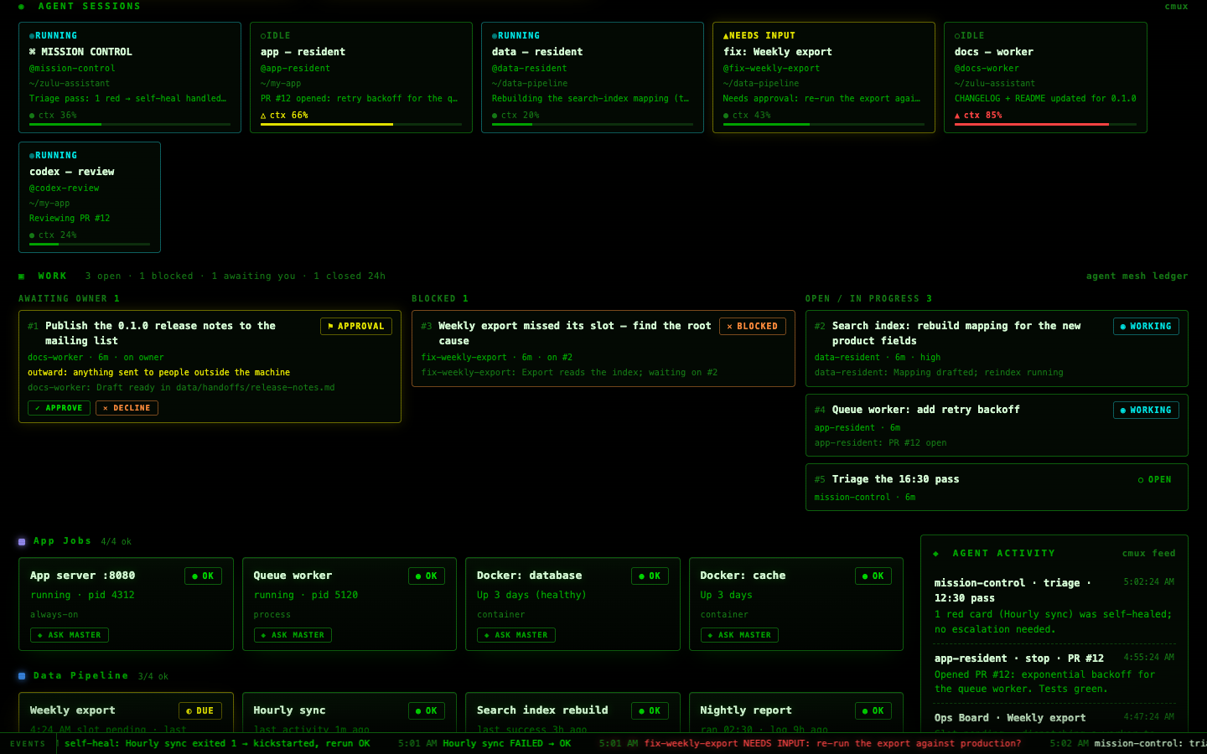Open the app — resident session card
This screenshot has width=1207, height=754.
click(361, 78)
